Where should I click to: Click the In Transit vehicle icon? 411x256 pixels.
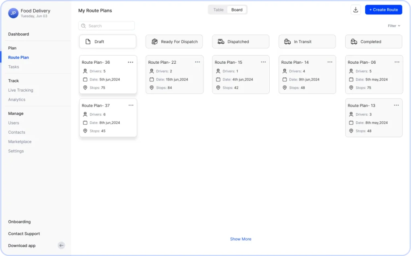point(287,41)
